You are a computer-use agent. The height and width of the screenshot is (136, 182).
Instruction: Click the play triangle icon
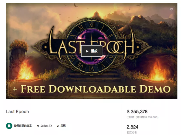[x=87, y=51]
